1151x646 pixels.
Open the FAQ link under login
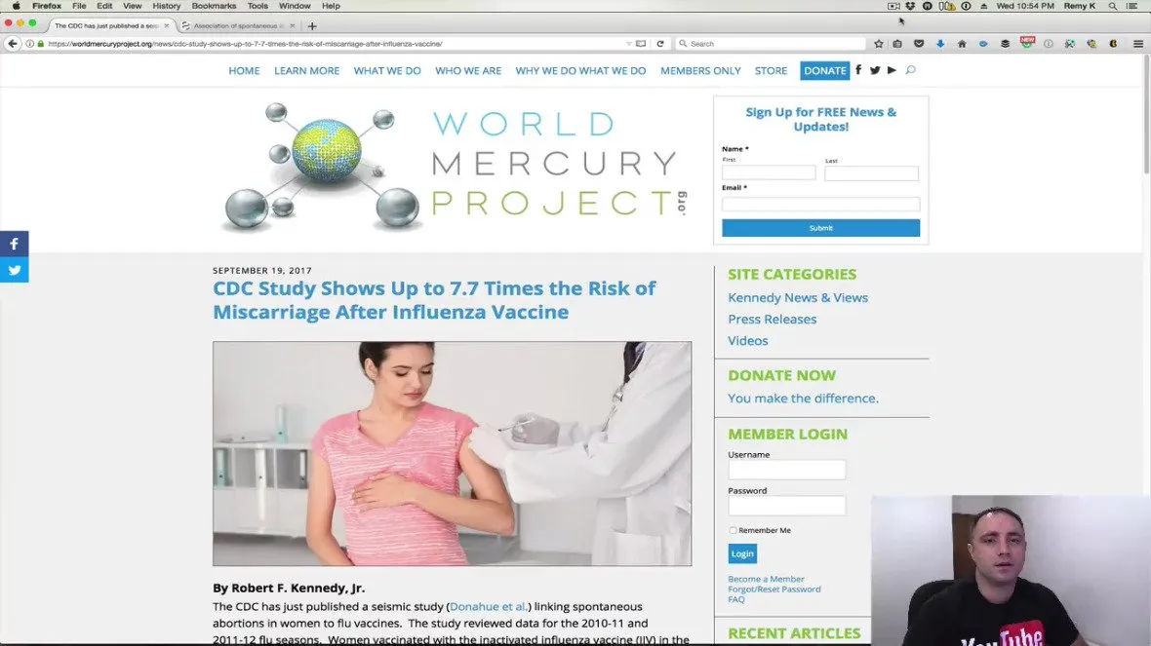736,599
